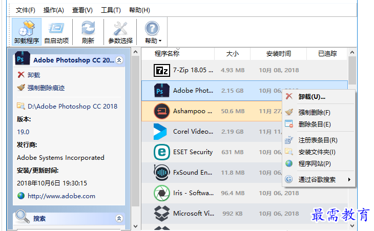
Task: Click the Ps icon in details panel header
Action: pyautogui.click(x=22, y=58)
